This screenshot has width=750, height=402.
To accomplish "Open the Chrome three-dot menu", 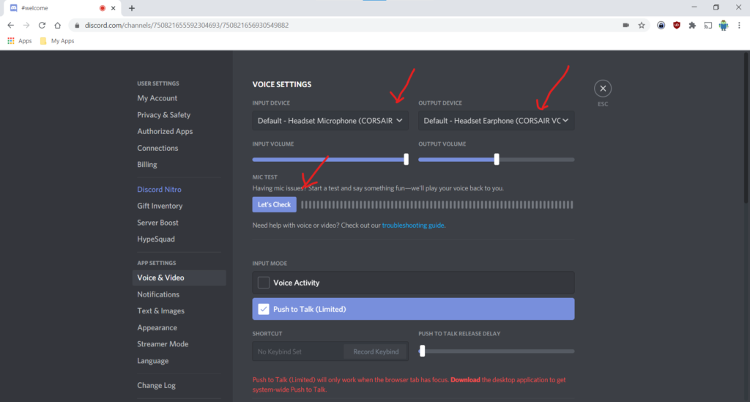I will click(739, 26).
